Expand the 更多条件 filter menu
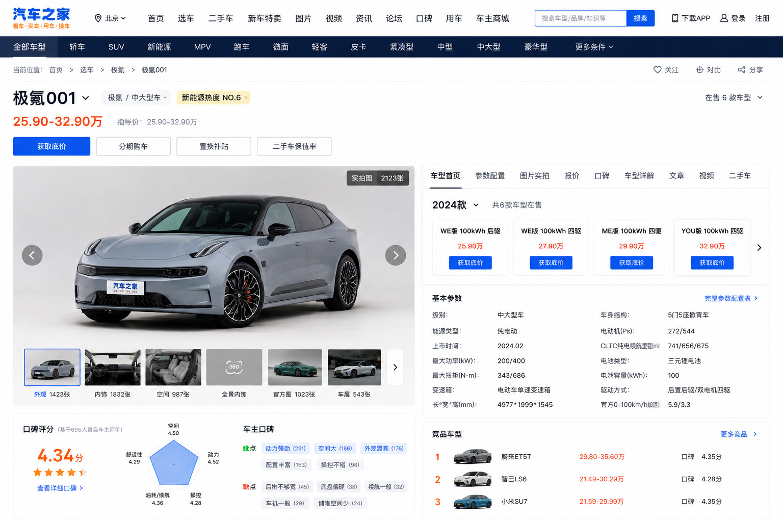Image resolution: width=783 pixels, height=522 pixels. (594, 47)
